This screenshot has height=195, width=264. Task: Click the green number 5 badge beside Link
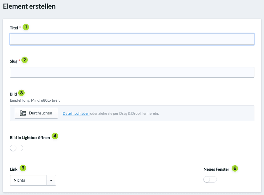(23, 168)
